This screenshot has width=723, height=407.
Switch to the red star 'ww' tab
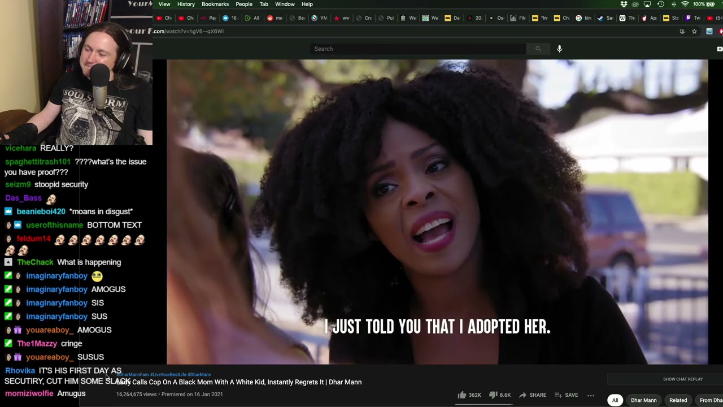341,18
